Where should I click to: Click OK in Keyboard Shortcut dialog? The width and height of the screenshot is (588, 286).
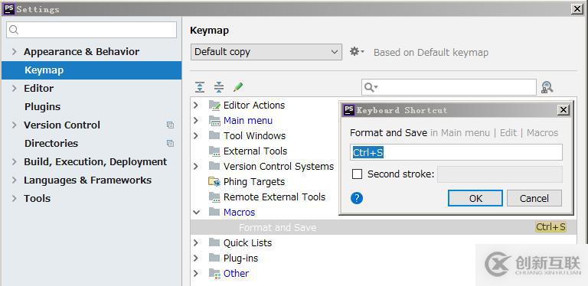point(475,198)
